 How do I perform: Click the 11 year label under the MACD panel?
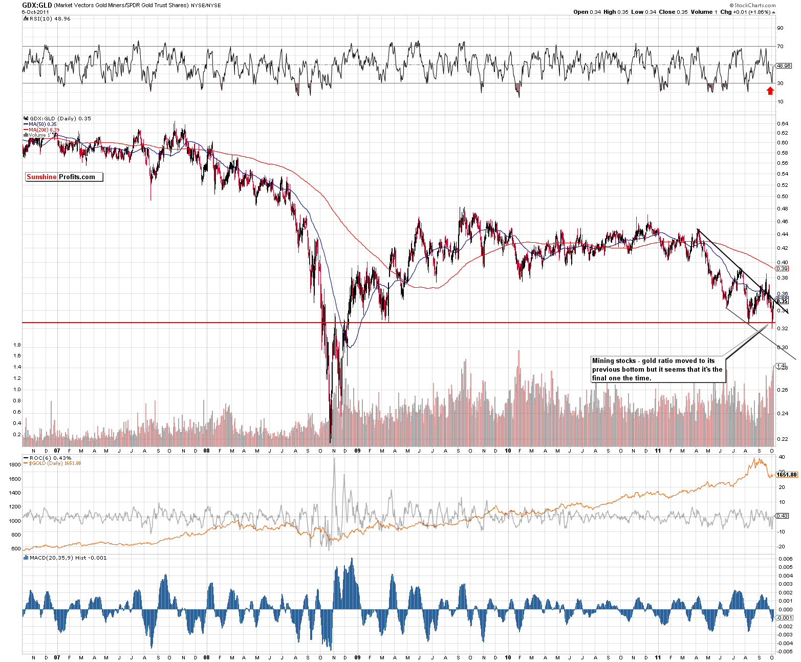point(658,657)
